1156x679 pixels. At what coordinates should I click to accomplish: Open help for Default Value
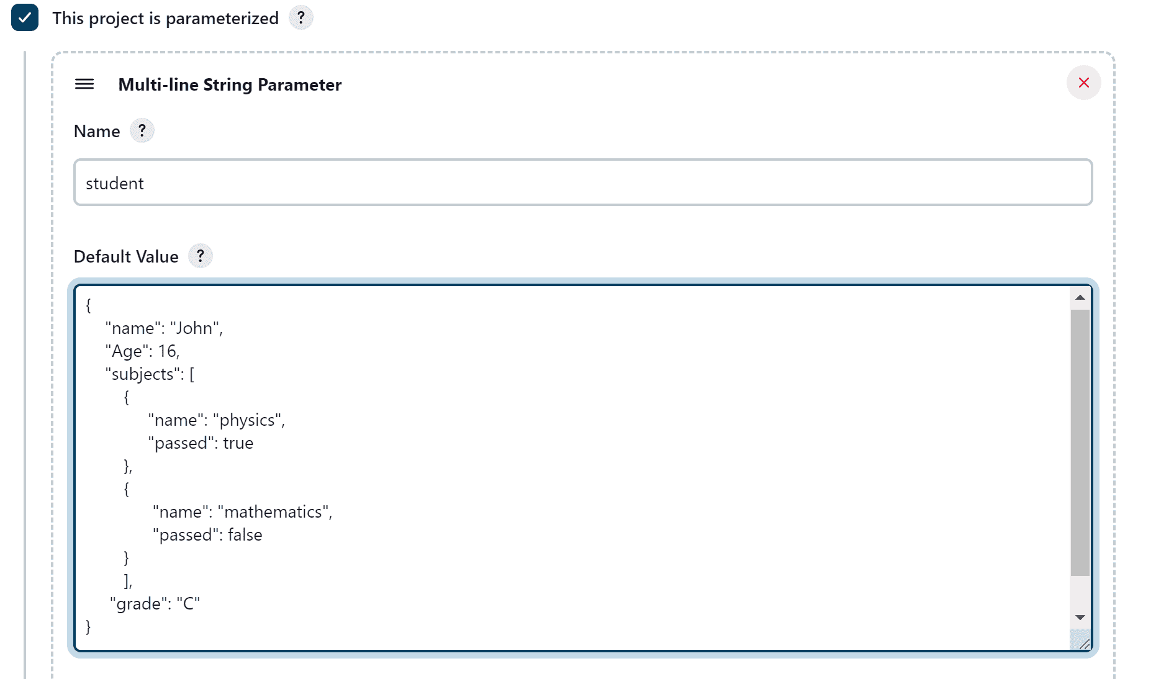point(200,255)
